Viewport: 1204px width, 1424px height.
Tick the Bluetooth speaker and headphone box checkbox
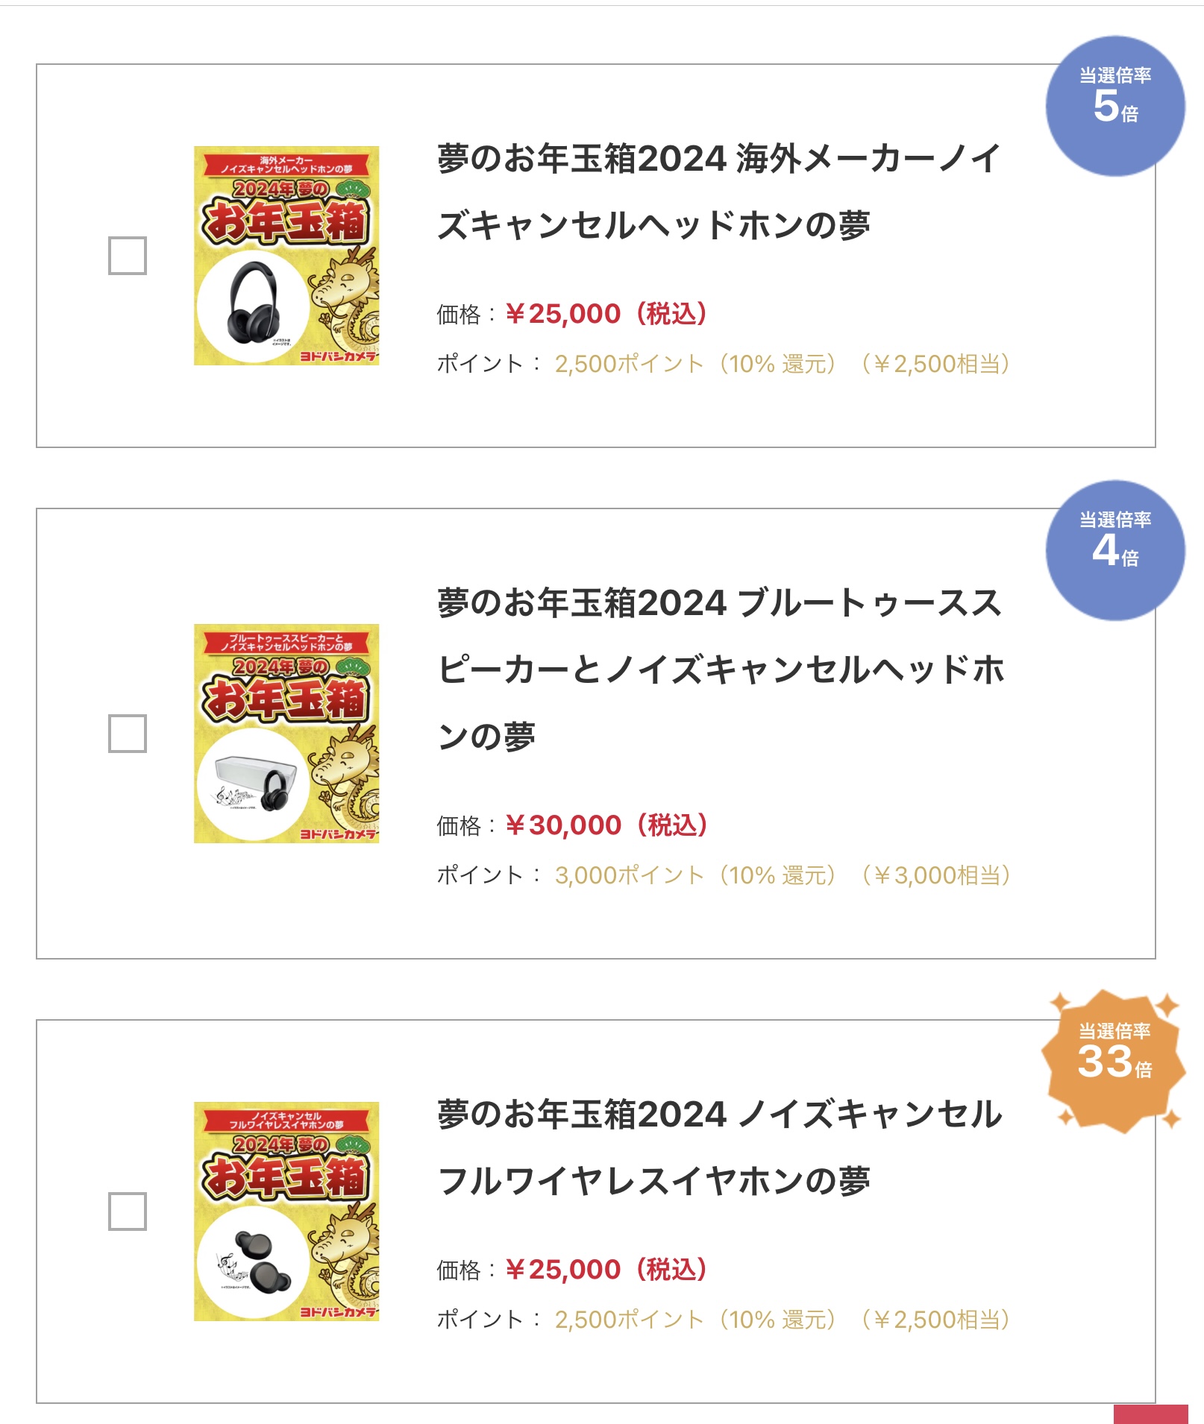click(128, 734)
